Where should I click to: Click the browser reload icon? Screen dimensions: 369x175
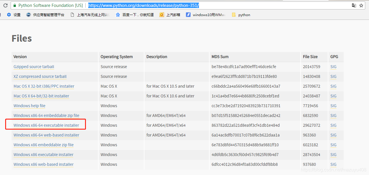pyautogui.click(x=5, y=5)
